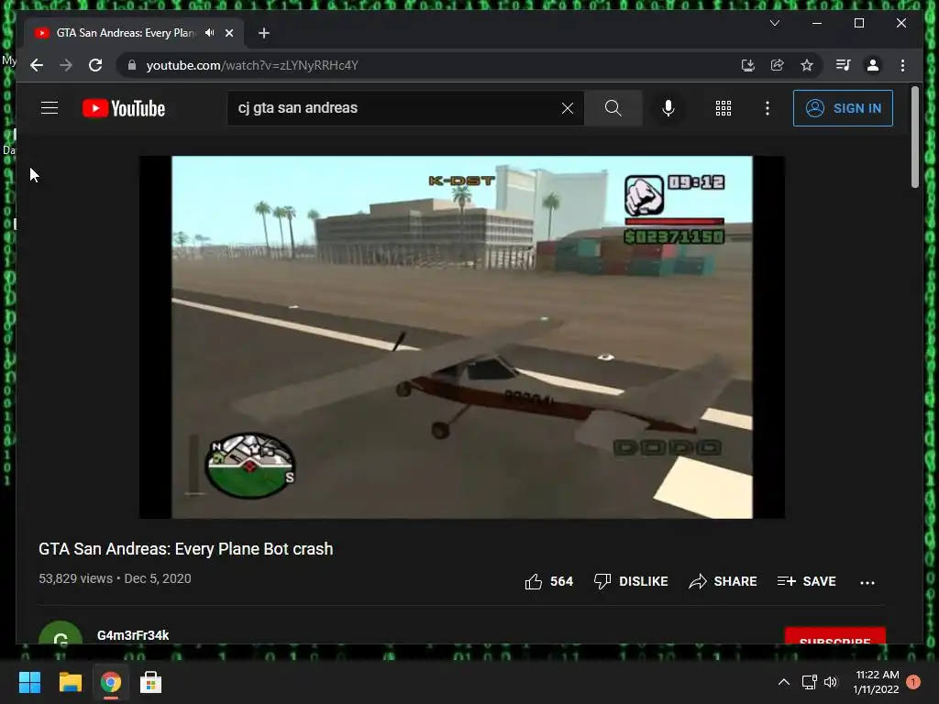Select the address bar URL text
The height and width of the screenshot is (704, 939).
tap(252, 65)
